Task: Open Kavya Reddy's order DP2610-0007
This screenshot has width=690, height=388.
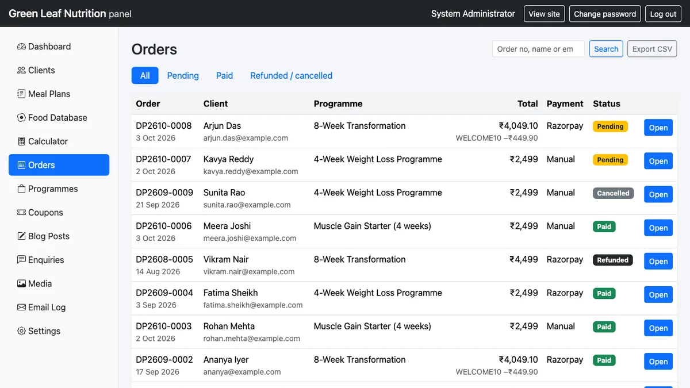Action: pos(658,161)
